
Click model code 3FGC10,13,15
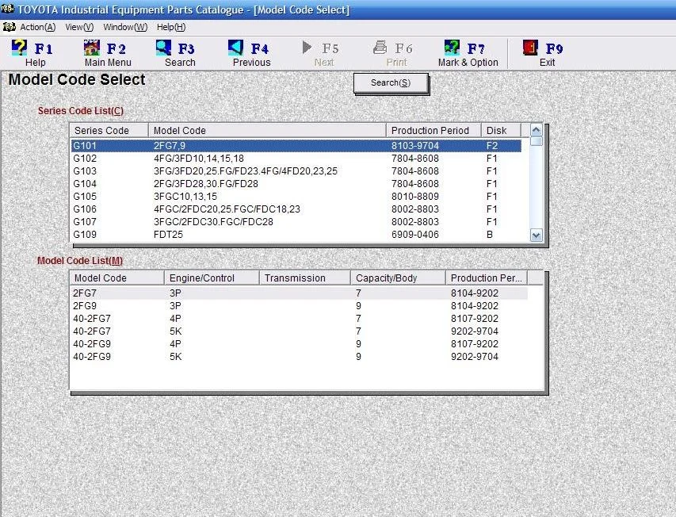pyautogui.click(x=185, y=196)
